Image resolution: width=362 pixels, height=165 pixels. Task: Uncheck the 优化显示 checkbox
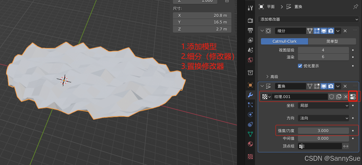coord(300,66)
